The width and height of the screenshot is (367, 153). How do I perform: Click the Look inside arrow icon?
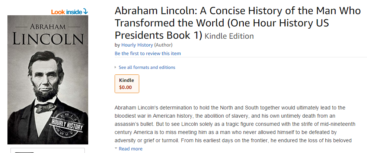click(86, 12)
